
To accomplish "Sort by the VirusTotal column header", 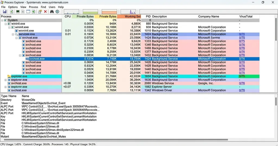I will [249, 16].
